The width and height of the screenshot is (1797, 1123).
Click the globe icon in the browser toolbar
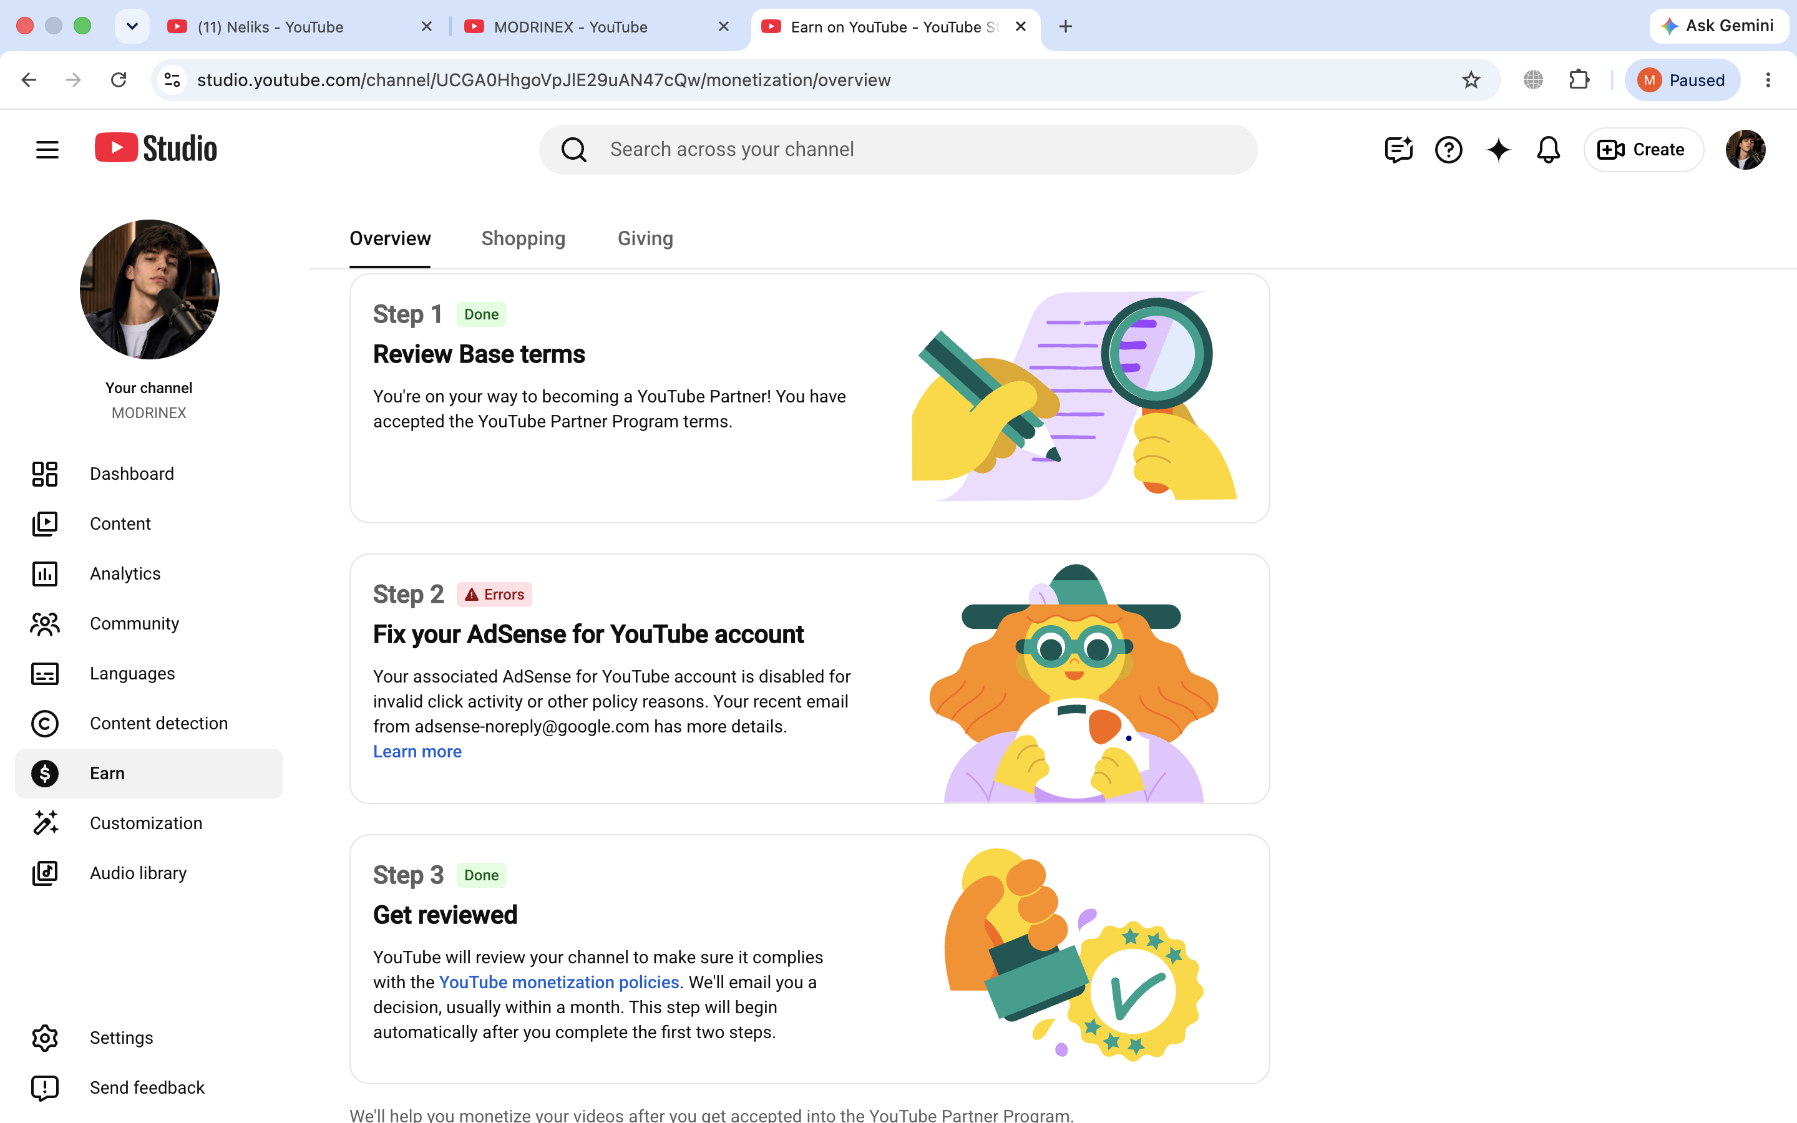[1532, 79]
